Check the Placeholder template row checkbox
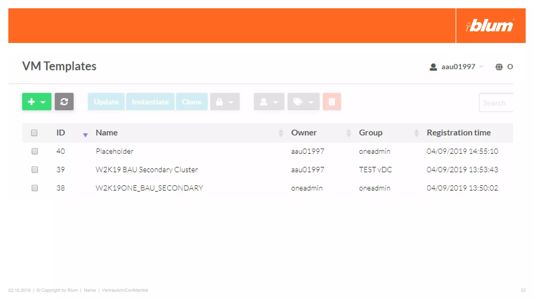 35,151
